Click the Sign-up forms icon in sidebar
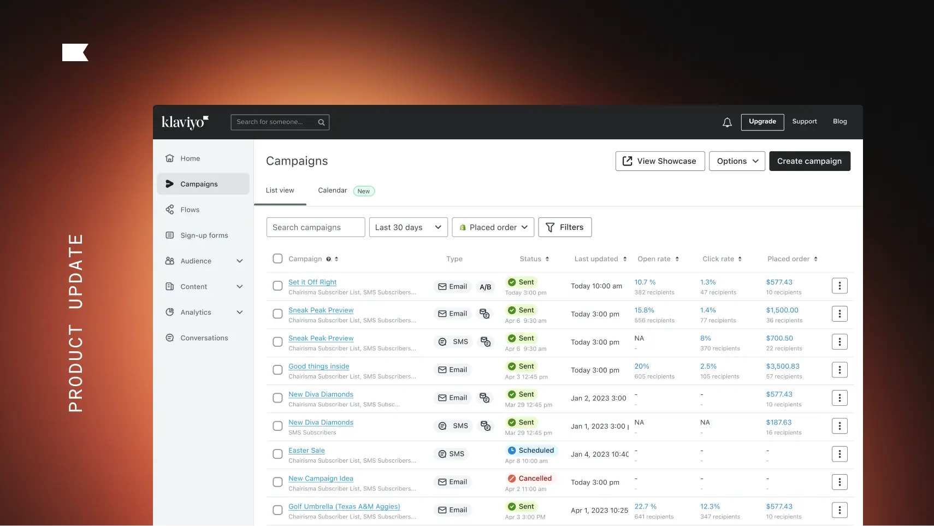 (x=170, y=235)
